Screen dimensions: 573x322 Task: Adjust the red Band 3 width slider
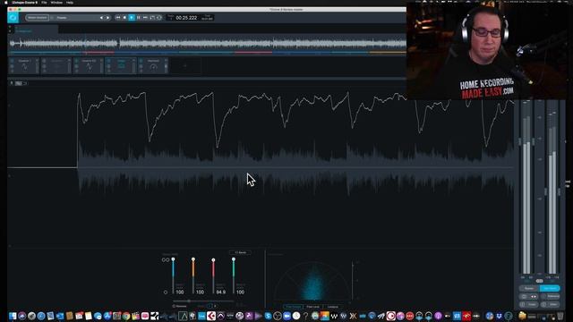pyautogui.click(x=213, y=276)
